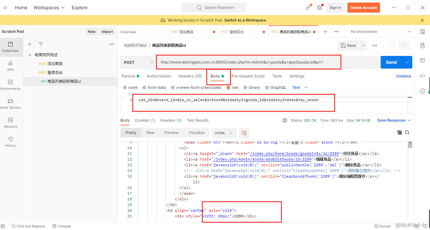430x230 pixels.
Task: Open the Cookies manager link
Action: [x=403, y=76]
